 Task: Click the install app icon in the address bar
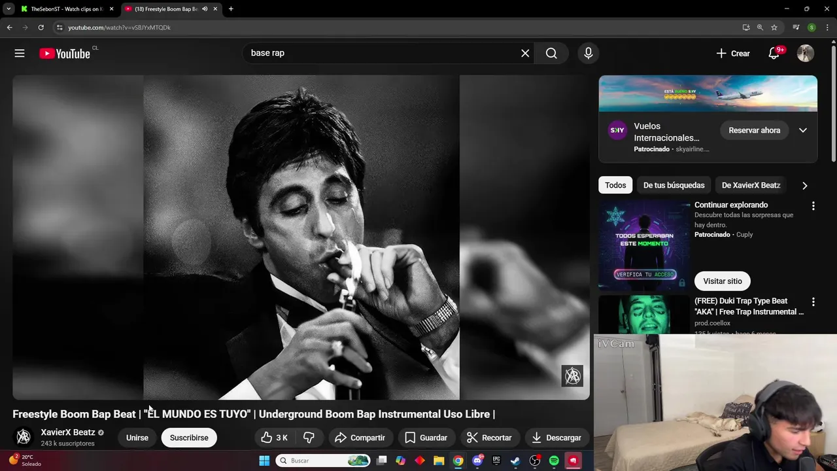coord(746,27)
